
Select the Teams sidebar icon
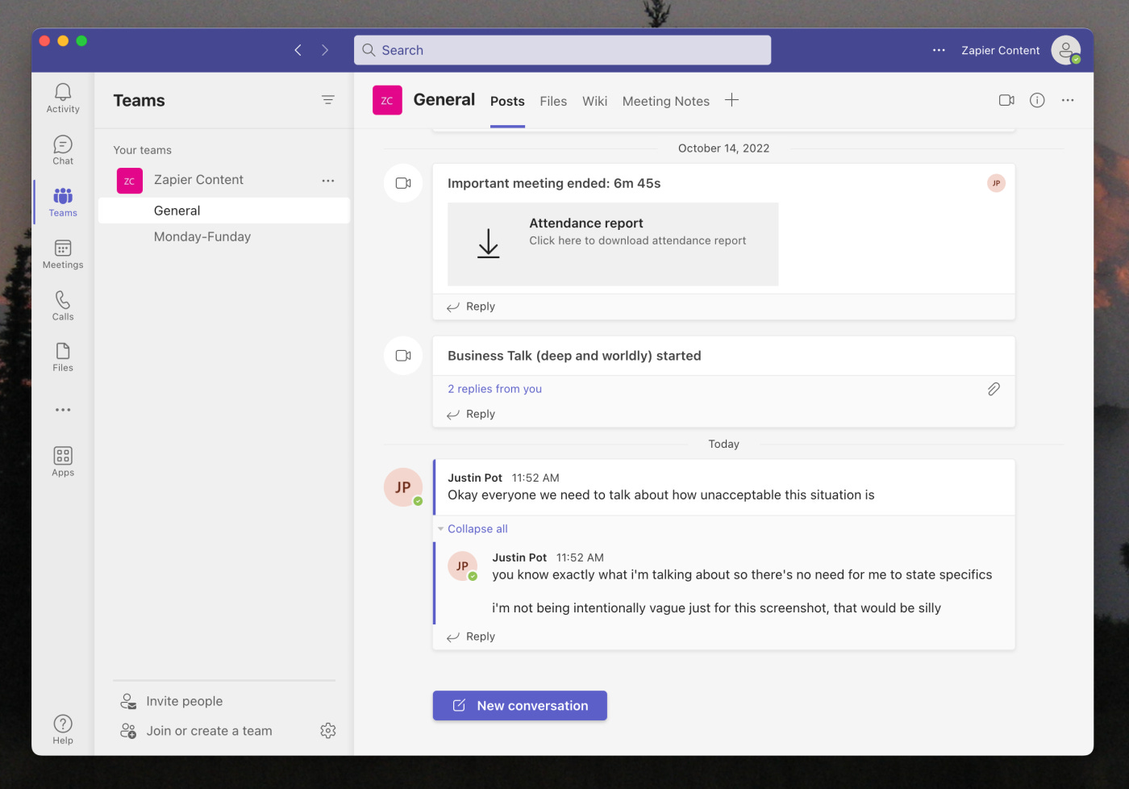point(63,202)
